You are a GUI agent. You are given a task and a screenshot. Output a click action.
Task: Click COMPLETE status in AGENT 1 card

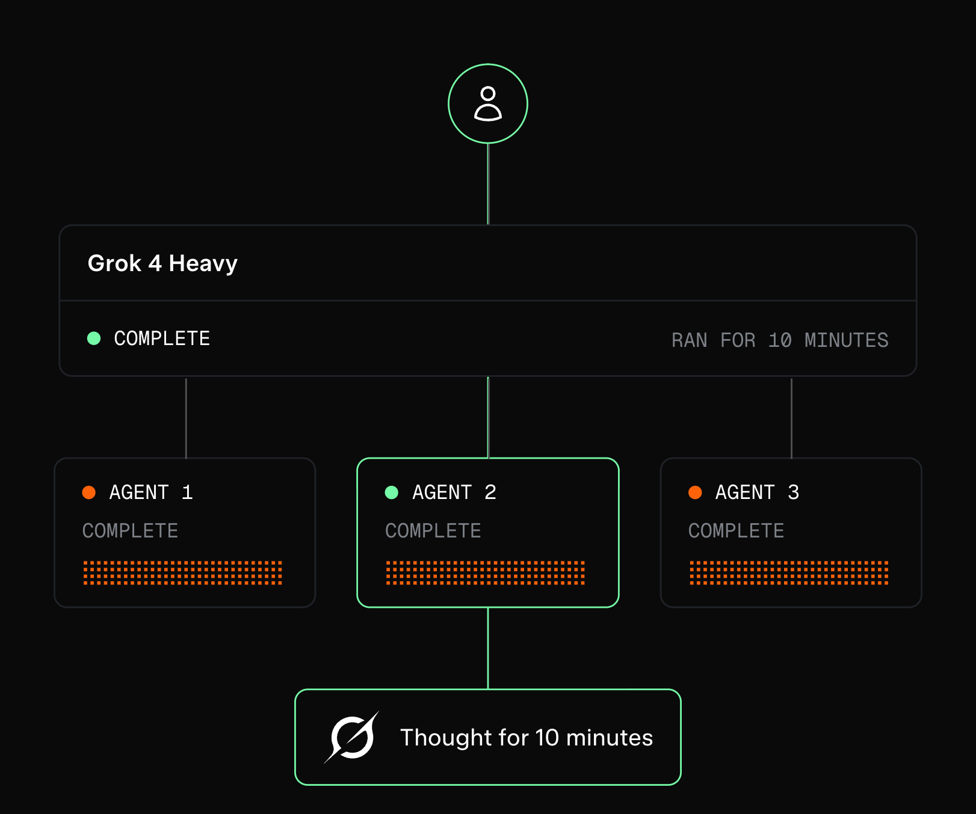[130, 531]
